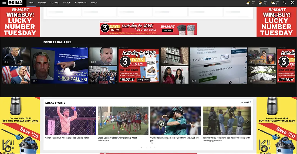Open the GAME CENTER menu item

pos(81,3)
